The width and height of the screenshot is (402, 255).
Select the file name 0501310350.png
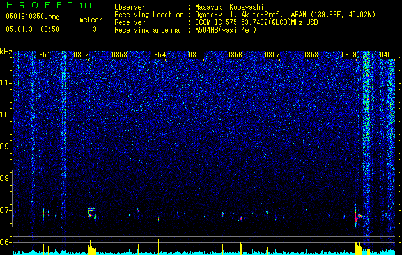coord(33,17)
